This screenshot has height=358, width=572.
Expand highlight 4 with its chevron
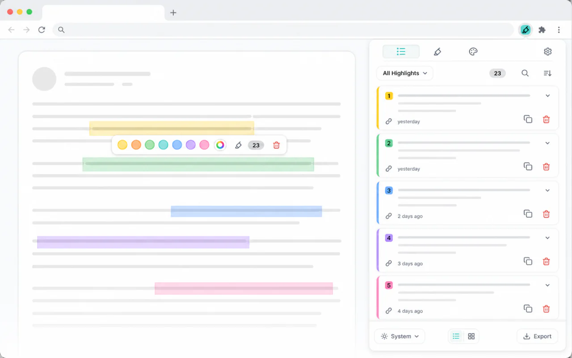tap(547, 238)
